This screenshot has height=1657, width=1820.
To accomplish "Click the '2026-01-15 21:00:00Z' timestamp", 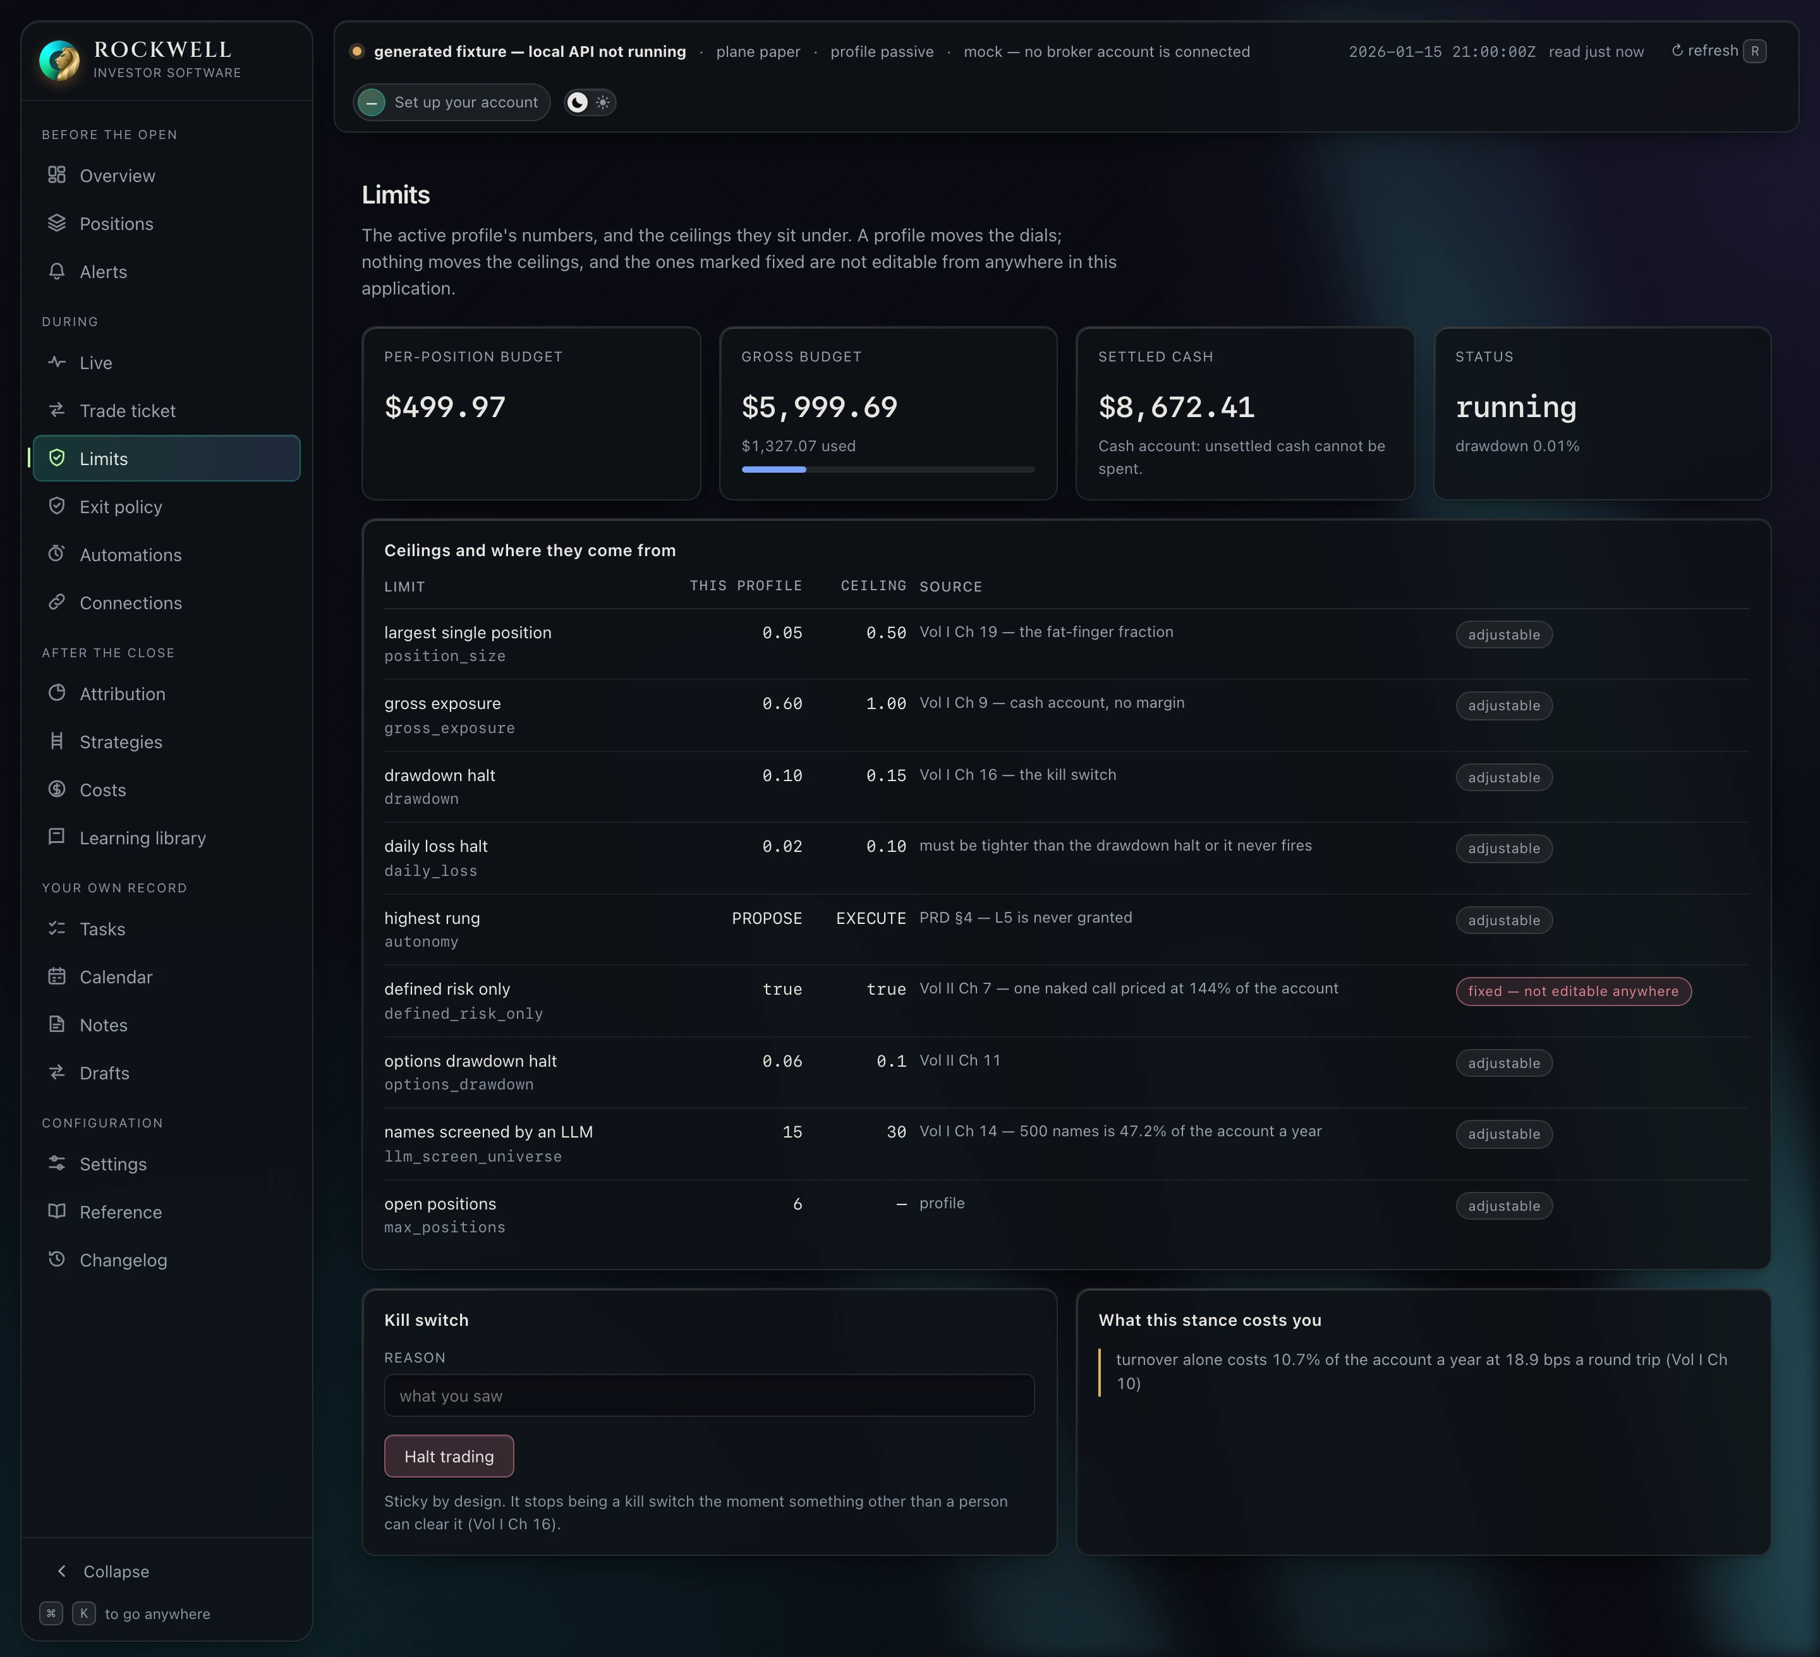I will coord(1441,51).
